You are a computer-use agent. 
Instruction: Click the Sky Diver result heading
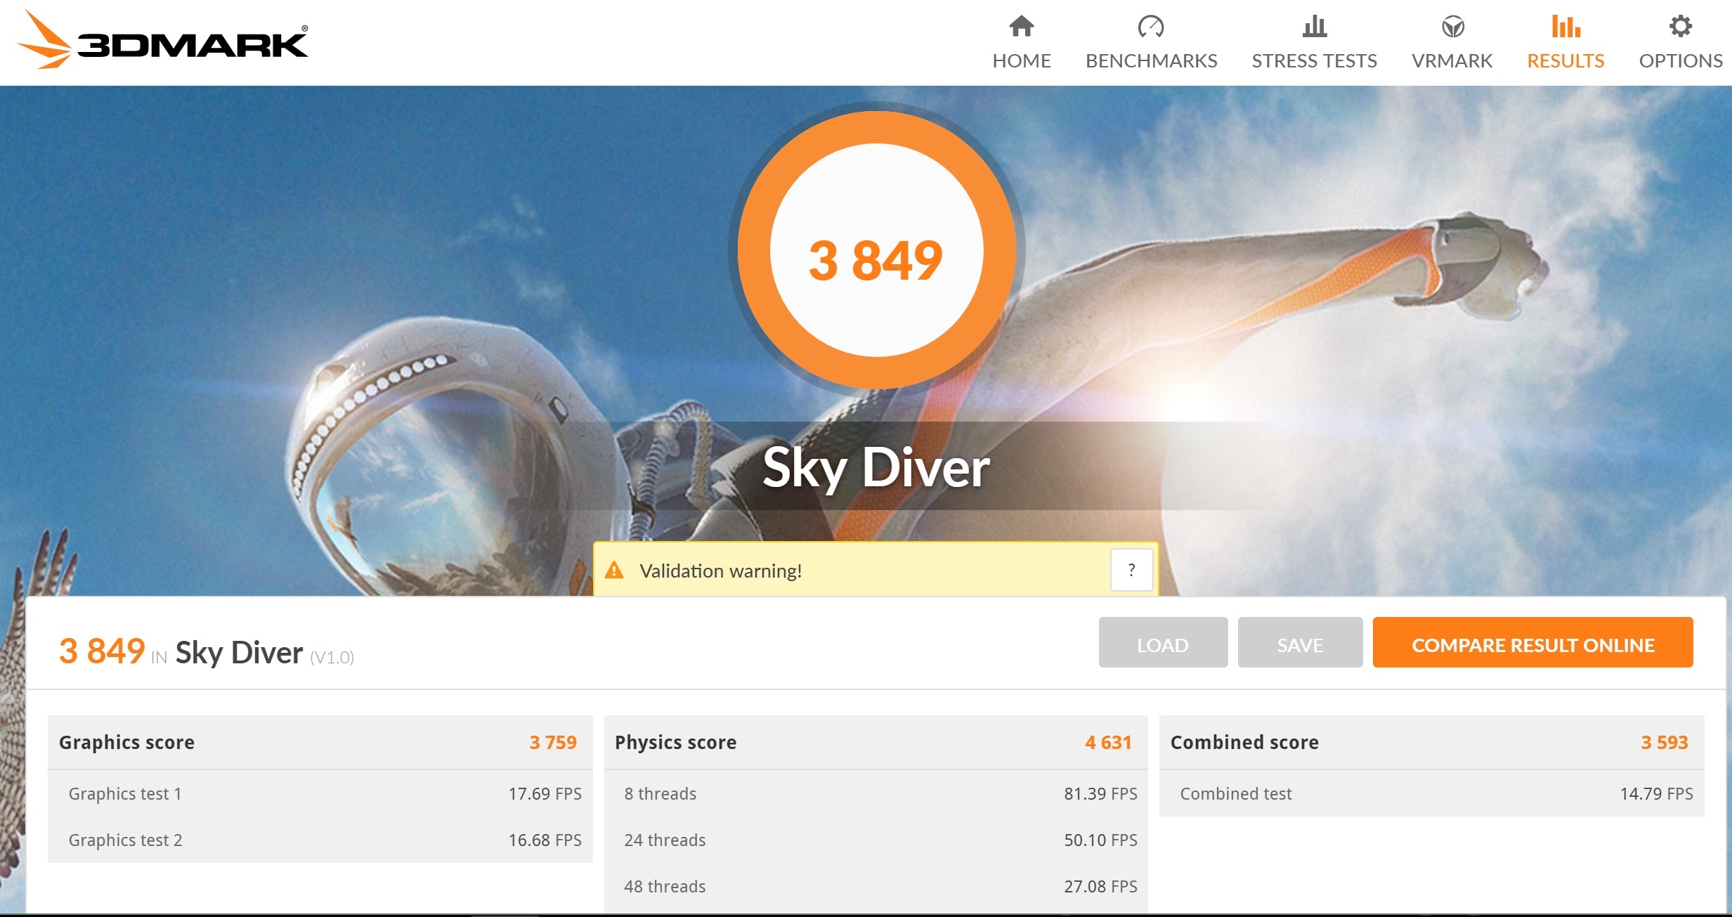[239, 653]
